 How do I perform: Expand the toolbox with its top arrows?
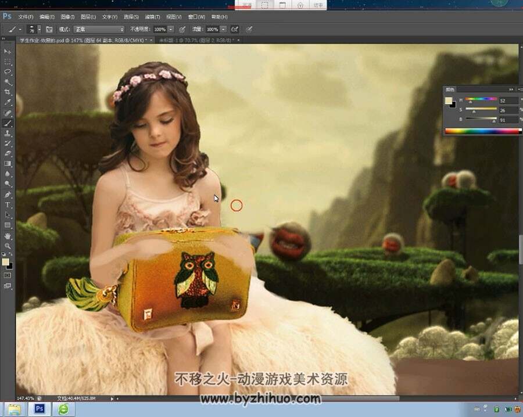pos(3,39)
